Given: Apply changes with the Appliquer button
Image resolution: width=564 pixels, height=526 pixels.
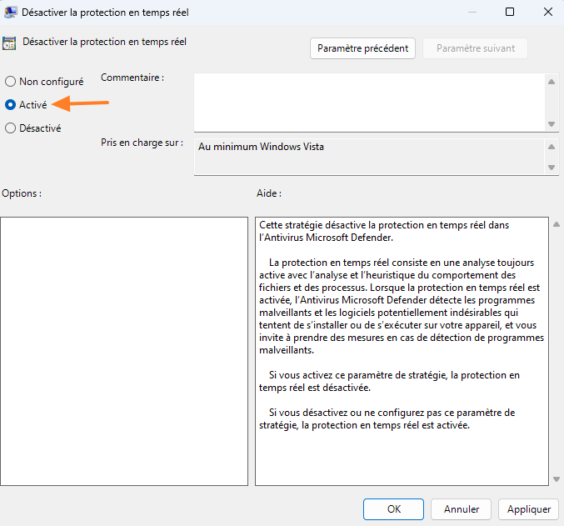Looking at the screenshot, I should [x=528, y=508].
